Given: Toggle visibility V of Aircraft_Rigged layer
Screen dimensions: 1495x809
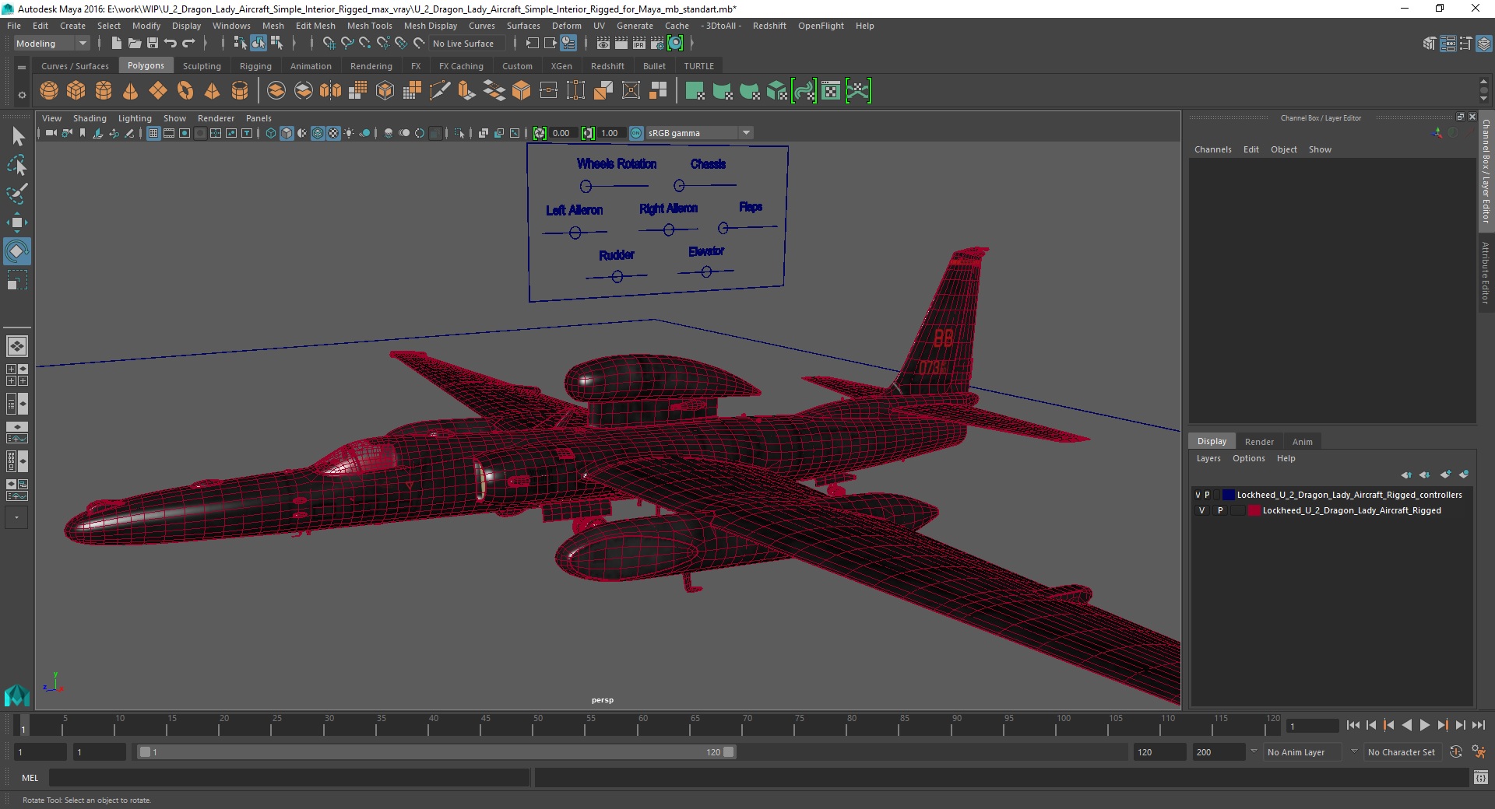Looking at the screenshot, I should [1201, 511].
